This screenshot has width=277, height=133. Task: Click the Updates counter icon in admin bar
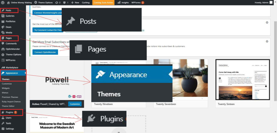pyautogui.click(x=56, y=2)
